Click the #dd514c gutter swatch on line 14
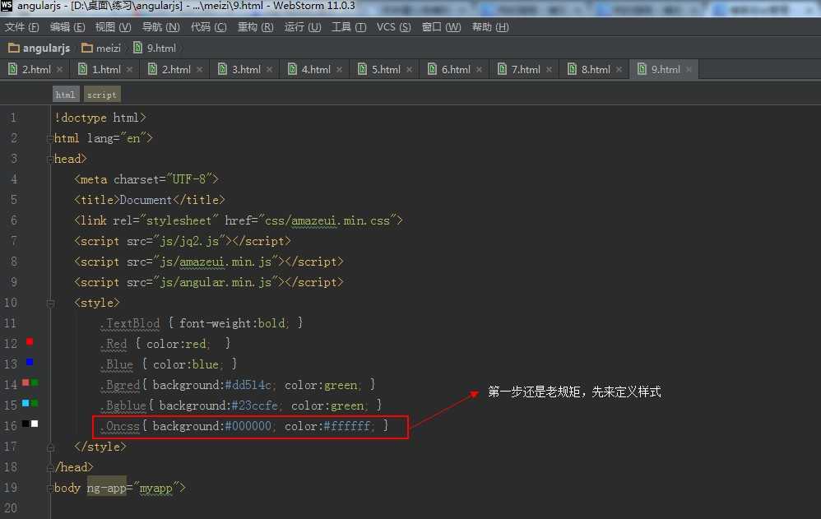Viewport: 821px width, 519px height. [26, 382]
